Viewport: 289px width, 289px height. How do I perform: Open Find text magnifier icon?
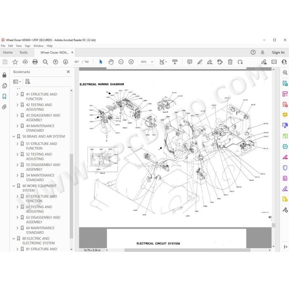(x=45, y=62)
